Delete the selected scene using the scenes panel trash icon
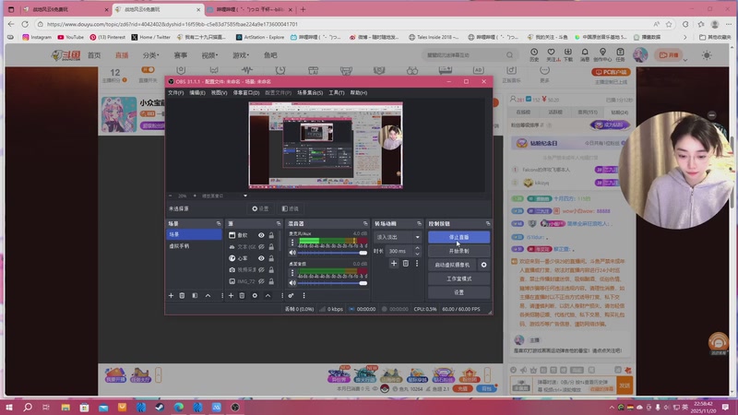Viewport: 738px width, 415px height. [x=182, y=295]
